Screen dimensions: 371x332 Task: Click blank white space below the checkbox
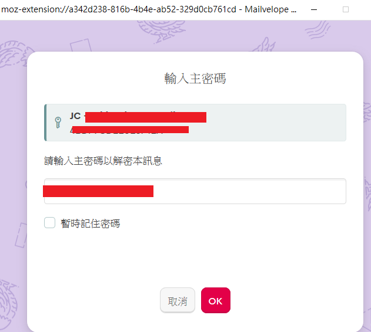coord(195,258)
